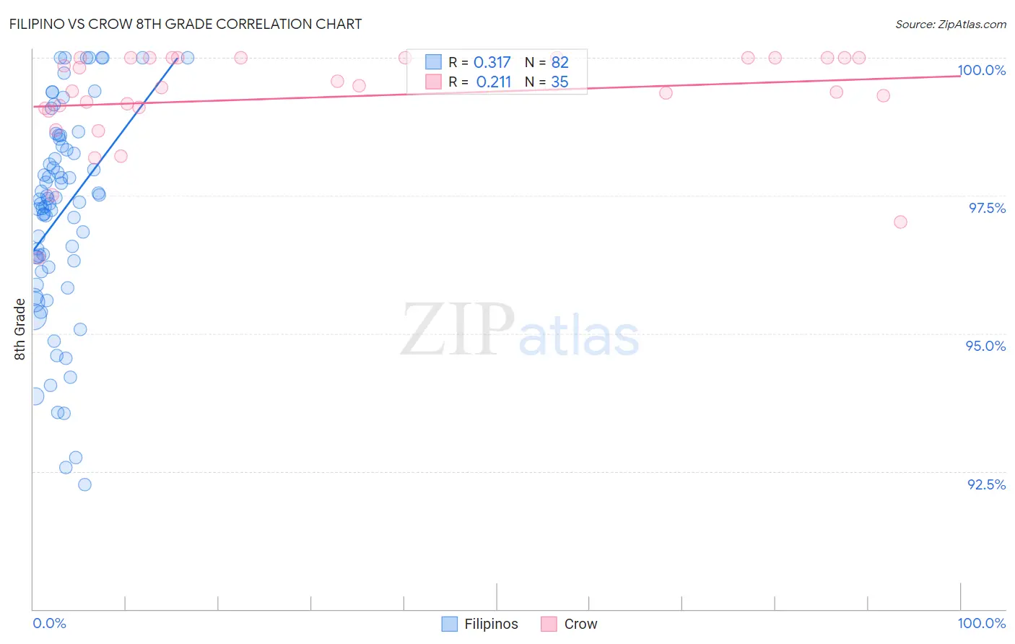Click the 0.0% x-axis label
Image resolution: width=1015 pixels, height=644 pixels.
[x=50, y=623]
